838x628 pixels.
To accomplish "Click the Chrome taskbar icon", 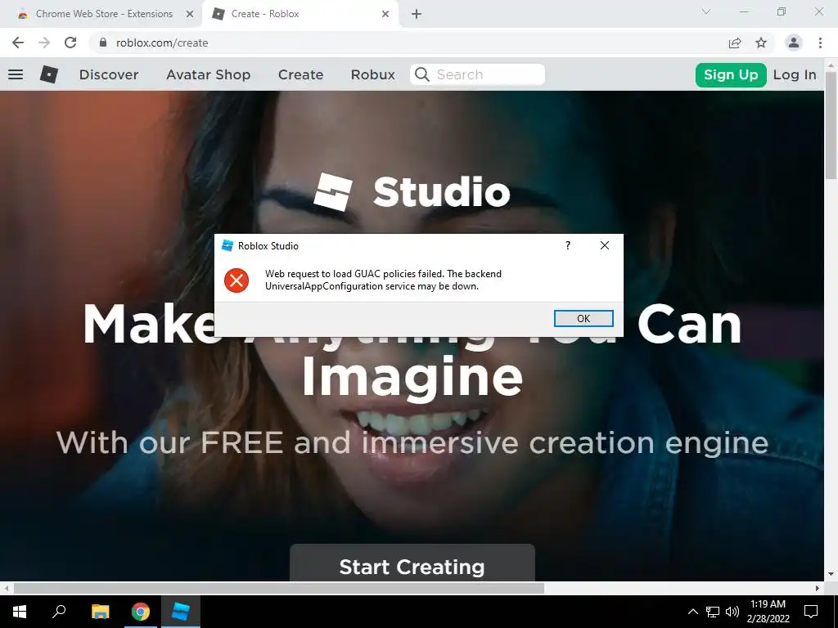I will coord(141,612).
